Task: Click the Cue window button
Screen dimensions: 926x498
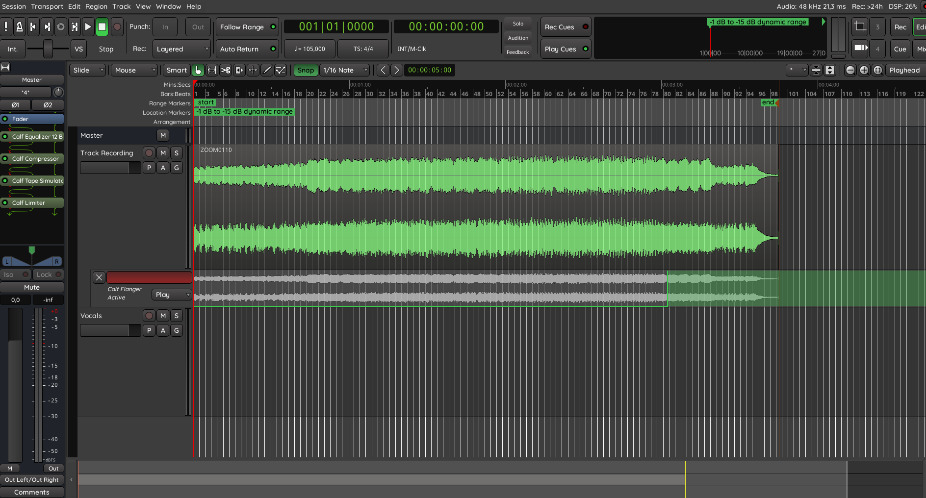Action: tap(900, 49)
